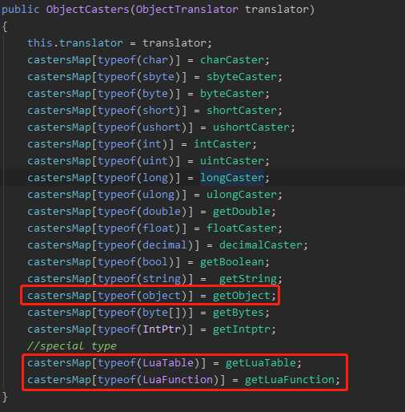
Task: Click 'byte[]' type inside typeof
Action: click(162, 313)
